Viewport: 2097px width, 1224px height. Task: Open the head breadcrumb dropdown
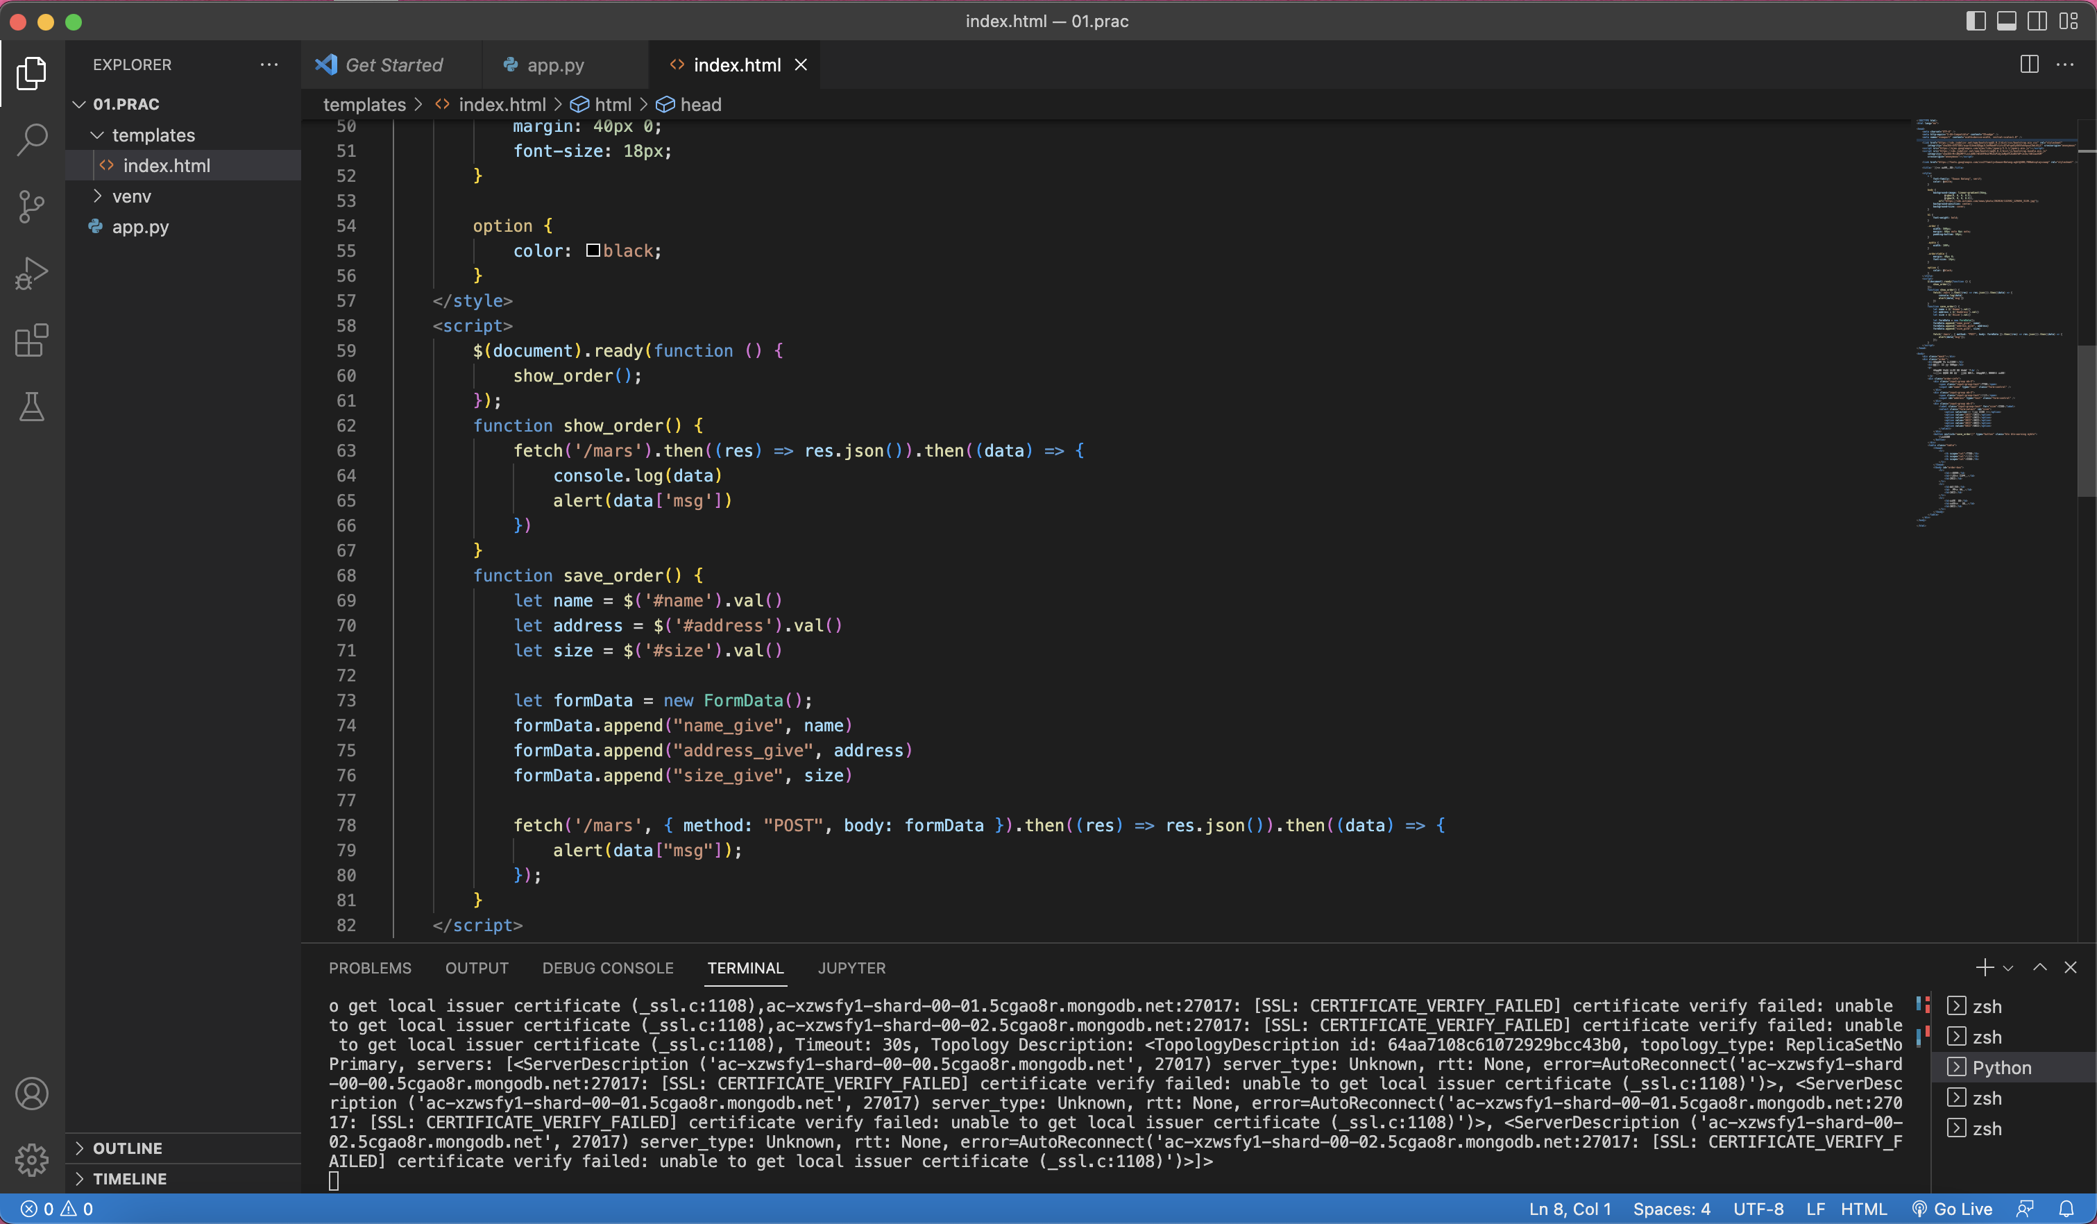coord(689,105)
